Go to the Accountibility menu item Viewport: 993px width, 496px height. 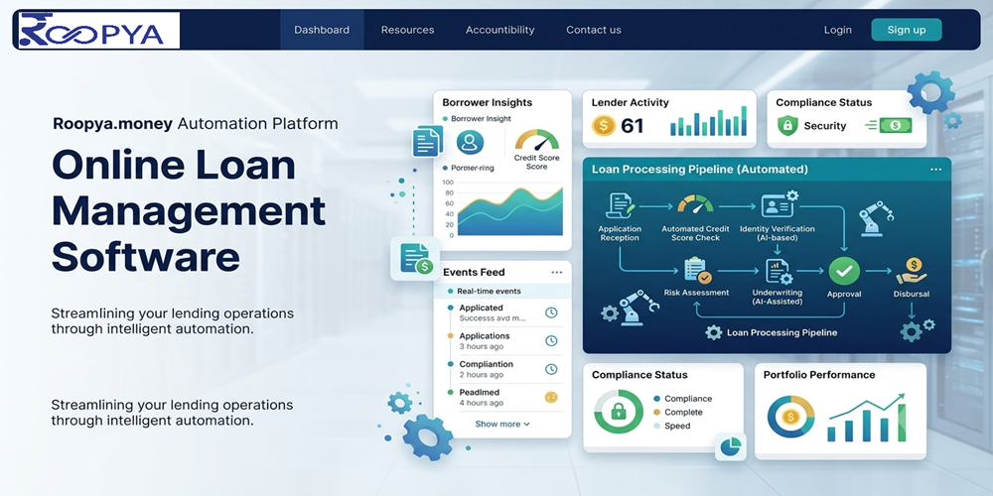coord(499,30)
